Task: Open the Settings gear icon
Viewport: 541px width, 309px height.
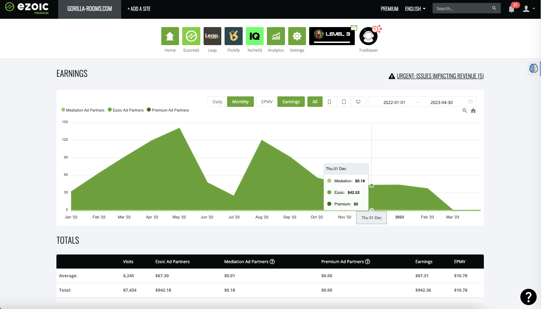Action: click(297, 36)
